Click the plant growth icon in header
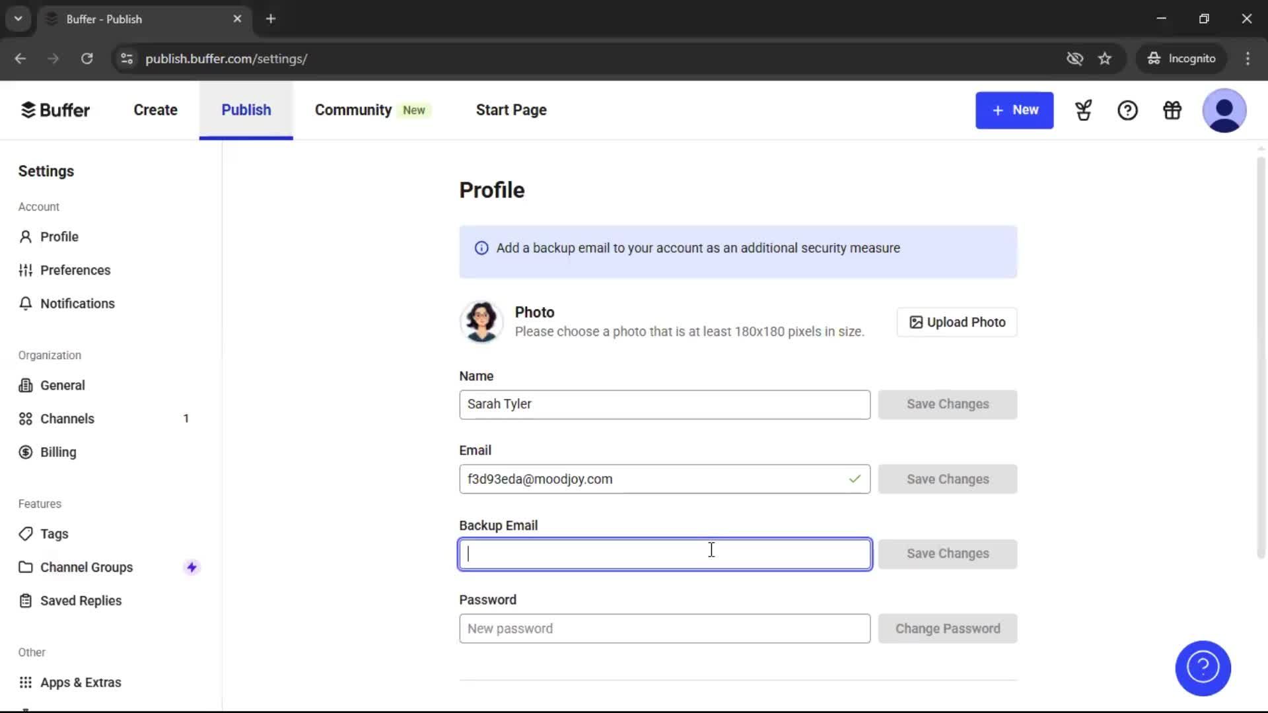The height and width of the screenshot is (713, 1268). pos(1084,110)
